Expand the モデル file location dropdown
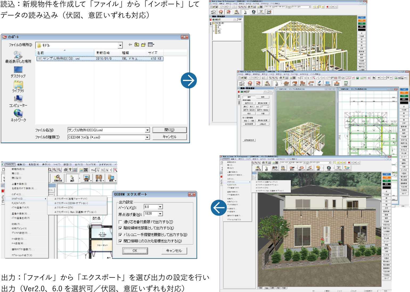Viewport: 410px width, 292px height. pos(120,45)
